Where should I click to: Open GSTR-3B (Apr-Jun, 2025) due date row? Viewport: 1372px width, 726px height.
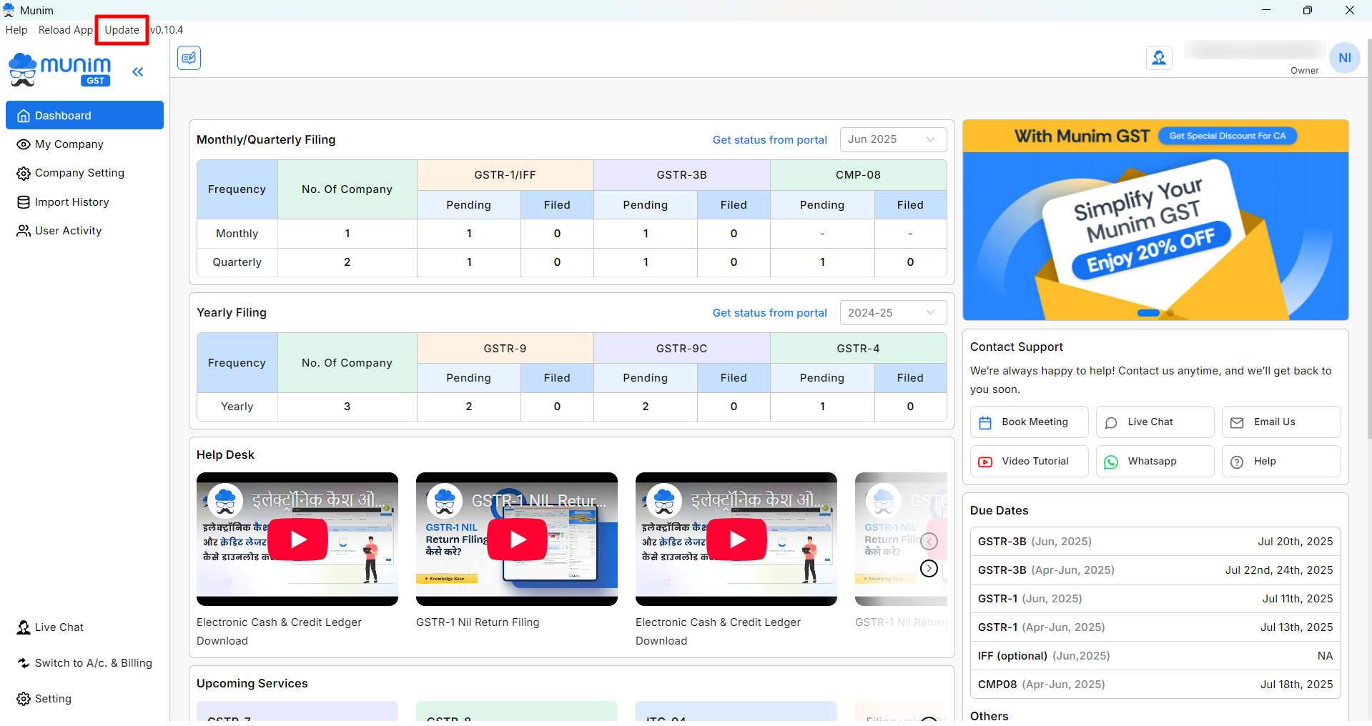1155,570
